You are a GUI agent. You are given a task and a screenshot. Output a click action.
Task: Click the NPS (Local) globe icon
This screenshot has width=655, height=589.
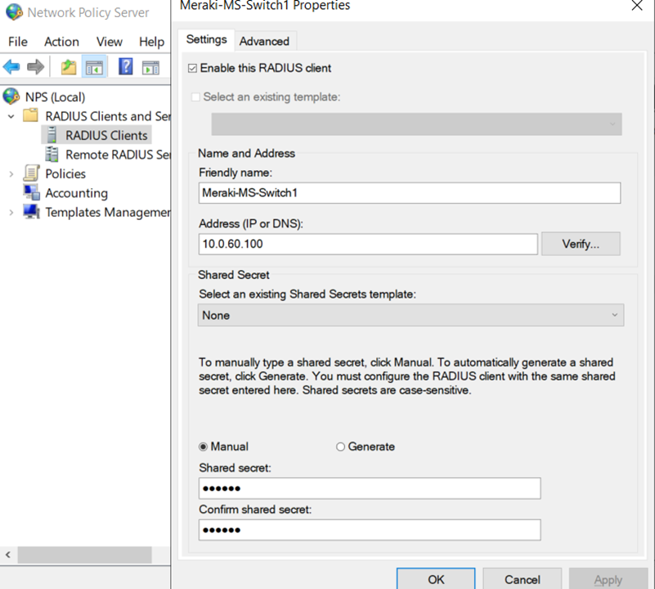(x=11, y=97)
